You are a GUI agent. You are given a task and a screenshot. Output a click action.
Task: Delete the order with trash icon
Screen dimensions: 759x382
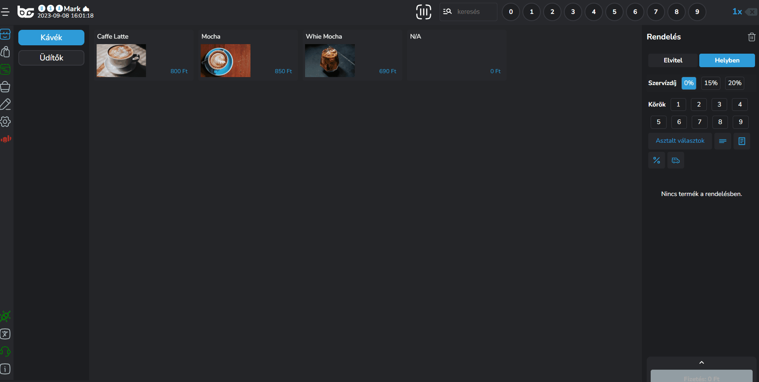click(x=751, y=37)
